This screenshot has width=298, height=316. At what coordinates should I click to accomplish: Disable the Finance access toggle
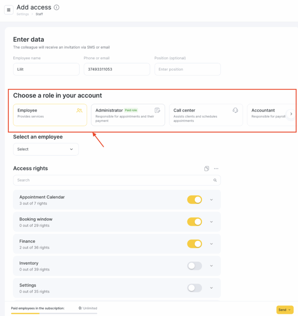pos(194,244)
